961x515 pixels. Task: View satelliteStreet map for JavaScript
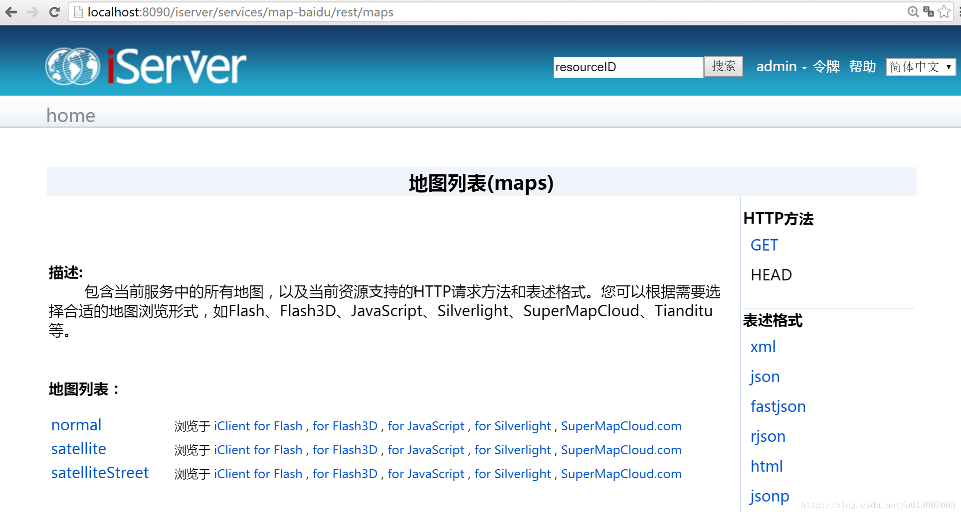(426, 474)
